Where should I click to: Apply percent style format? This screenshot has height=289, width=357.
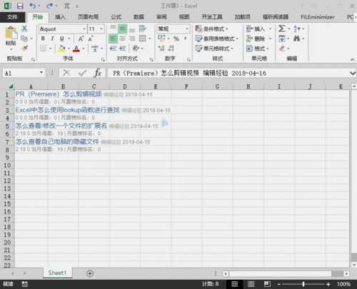coord(176,39)
